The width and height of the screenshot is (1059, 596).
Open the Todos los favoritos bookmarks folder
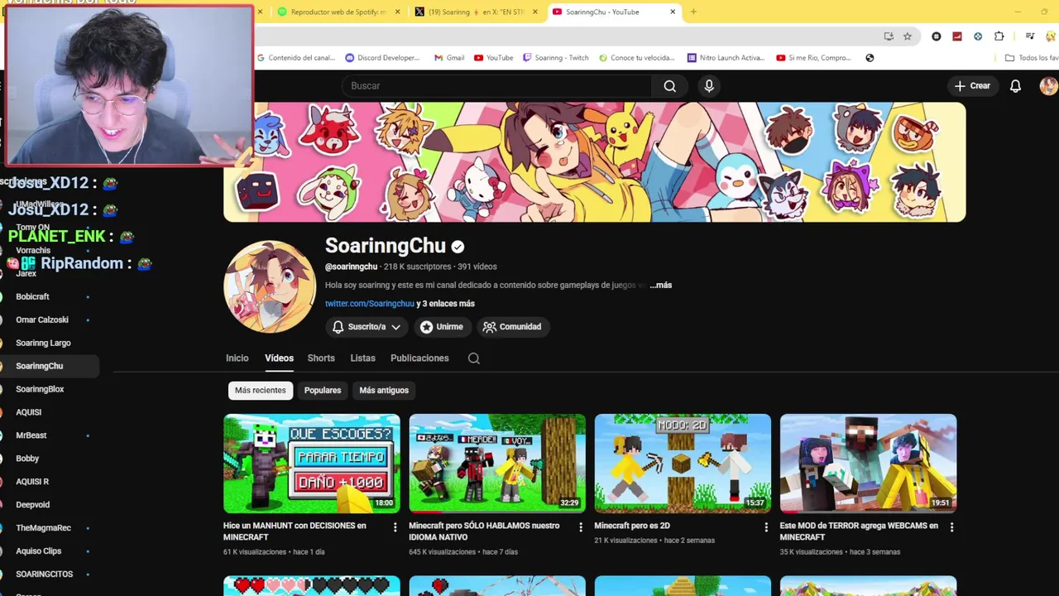point(1032,58)
